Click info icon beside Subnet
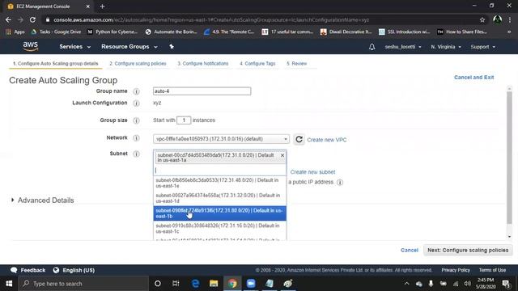518x291 pixels. pos(136,154)
